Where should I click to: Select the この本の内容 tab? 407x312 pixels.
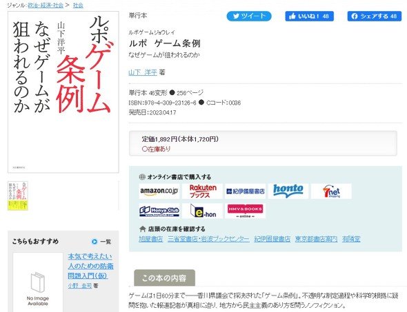pos(165,278)
